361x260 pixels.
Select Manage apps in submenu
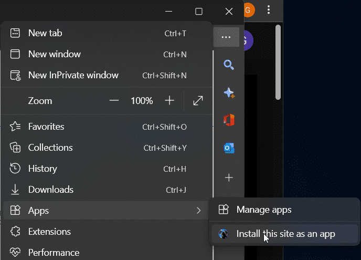coord(285,210)
